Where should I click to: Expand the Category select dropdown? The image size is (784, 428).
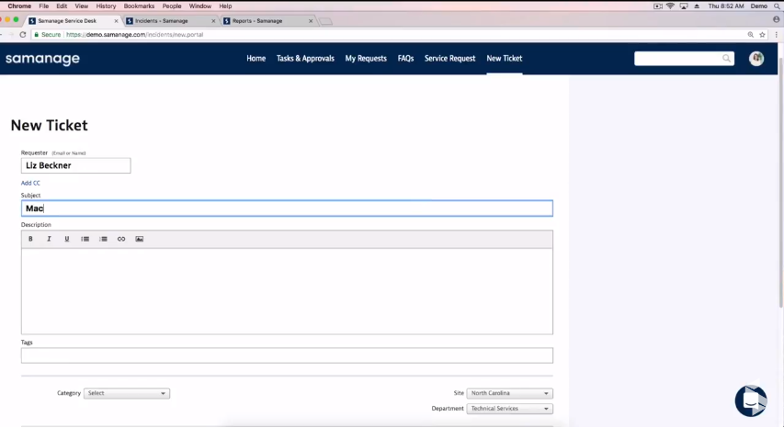tap(127, 393)
